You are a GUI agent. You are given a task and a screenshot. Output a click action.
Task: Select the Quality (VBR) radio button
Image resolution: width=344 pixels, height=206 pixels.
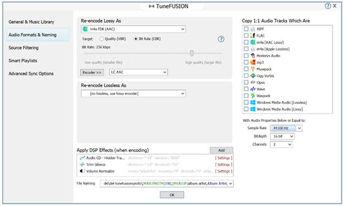(x=101, y=39)
